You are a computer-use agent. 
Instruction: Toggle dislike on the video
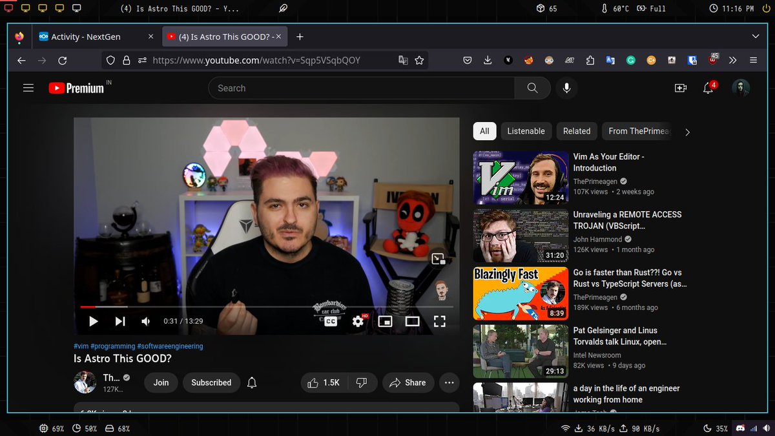363,382
